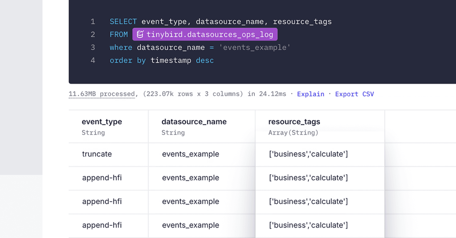Click the 24.12ms query duration text
Screen dimensions: 456x238
[273, 94]
